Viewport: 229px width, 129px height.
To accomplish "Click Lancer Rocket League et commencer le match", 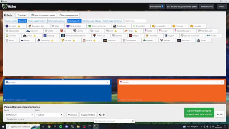I will click(x=199, y=113).
